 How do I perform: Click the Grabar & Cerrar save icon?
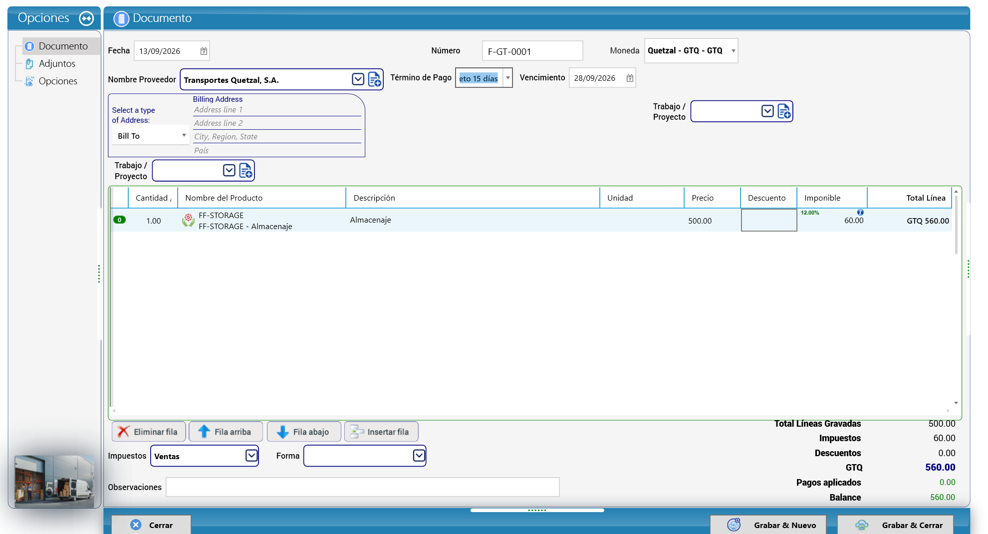click(862, 525)
